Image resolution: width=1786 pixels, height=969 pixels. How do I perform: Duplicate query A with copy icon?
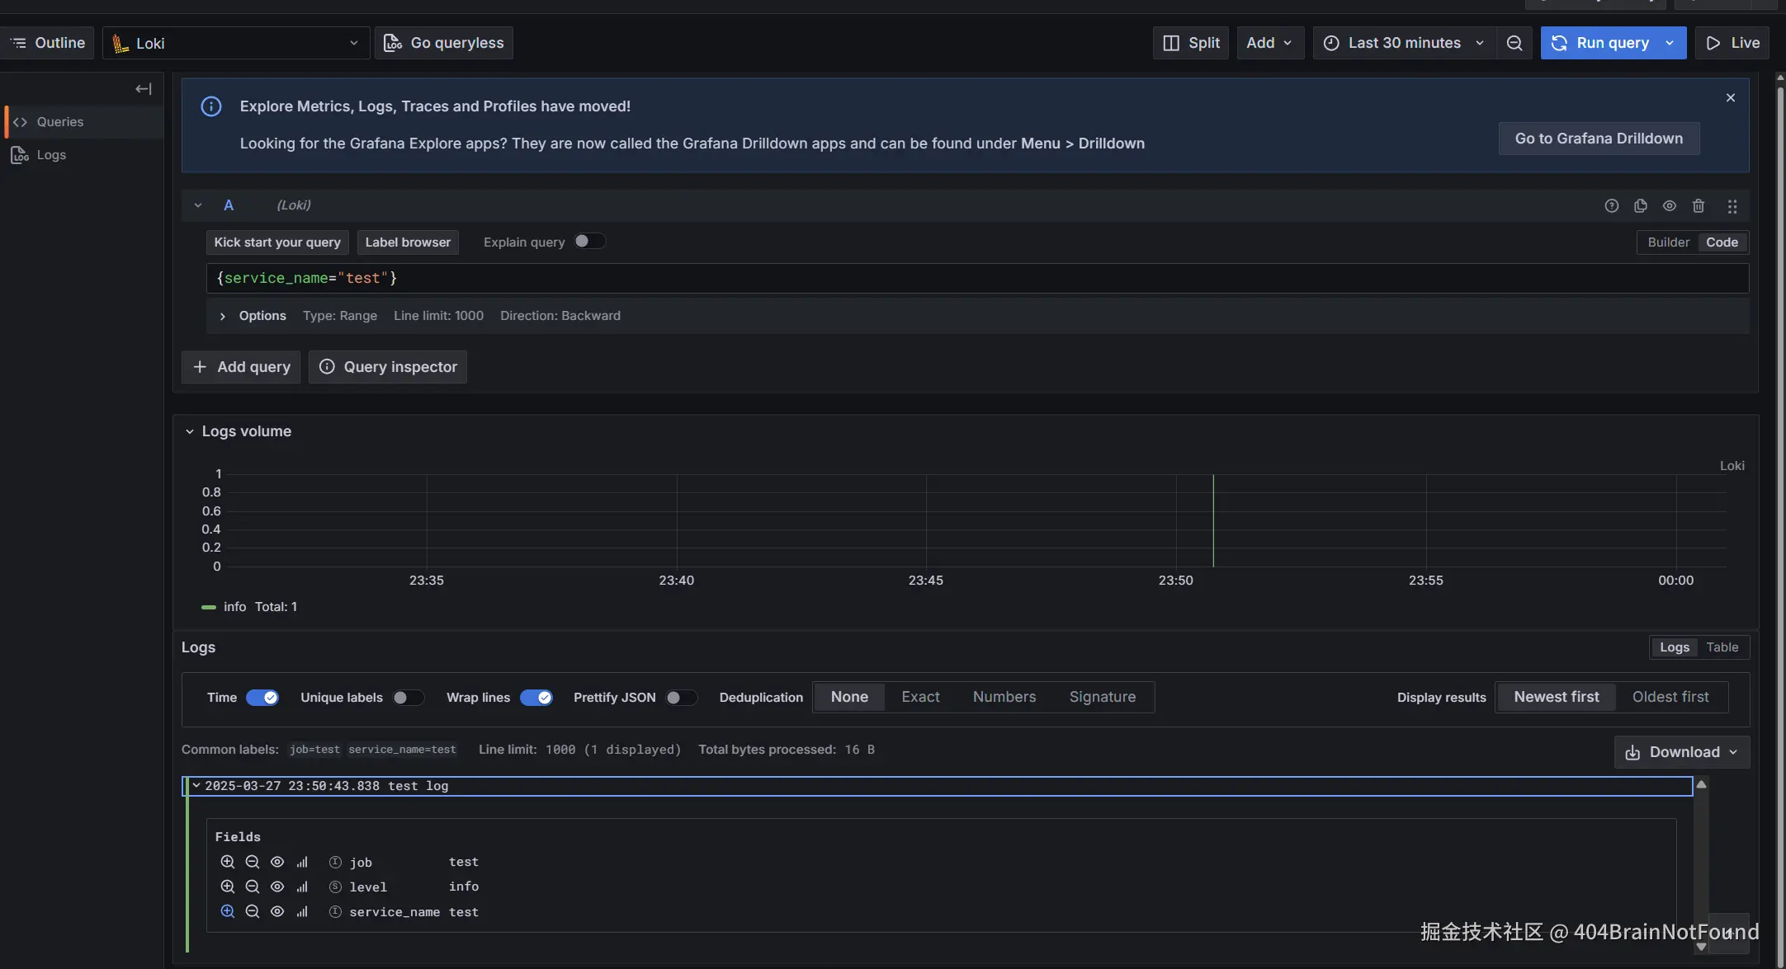(1640, 206)
